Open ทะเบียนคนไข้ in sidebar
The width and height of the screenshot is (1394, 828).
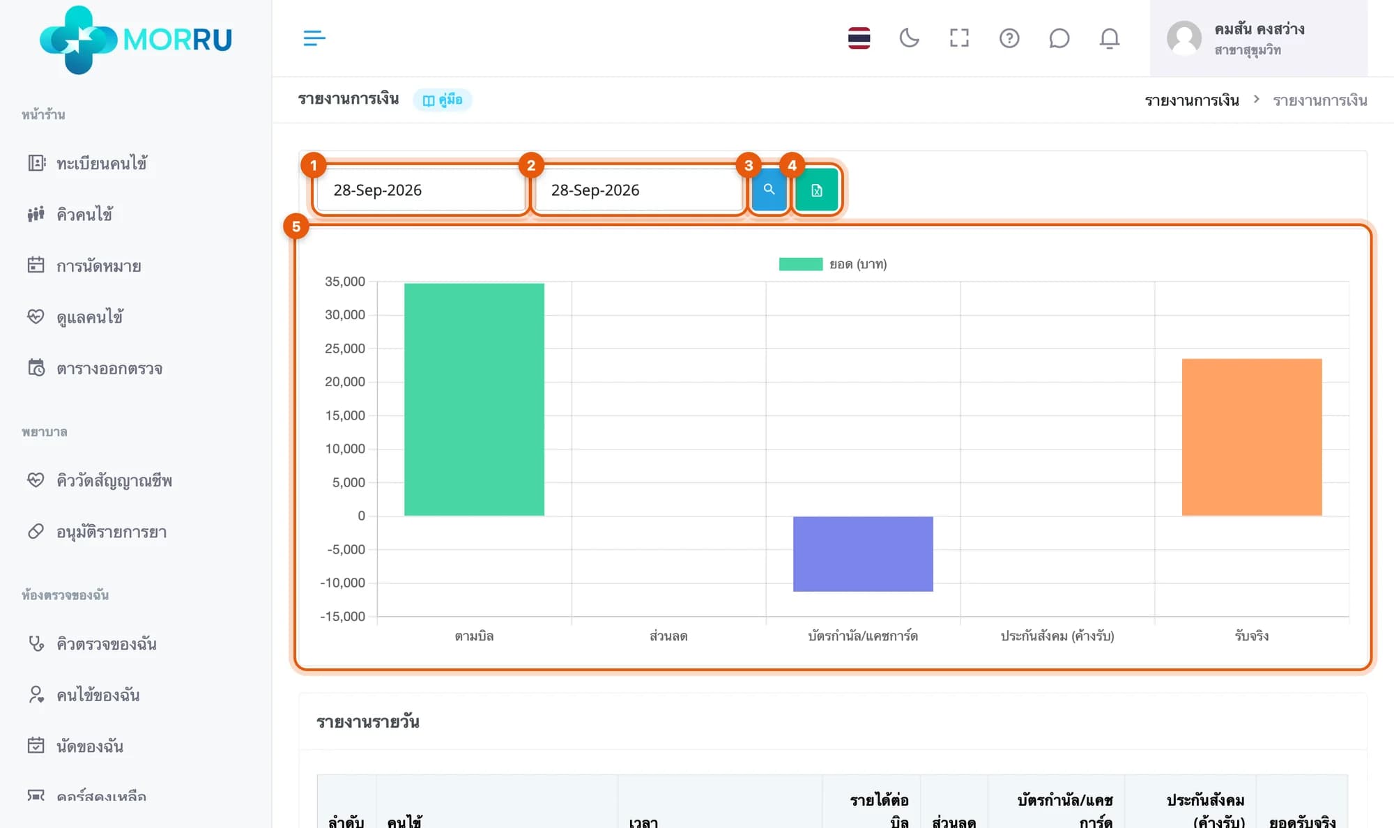pyautogui.click(x=101, y=163)
